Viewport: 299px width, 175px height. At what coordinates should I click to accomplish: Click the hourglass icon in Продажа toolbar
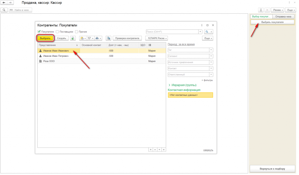(261, 10)
